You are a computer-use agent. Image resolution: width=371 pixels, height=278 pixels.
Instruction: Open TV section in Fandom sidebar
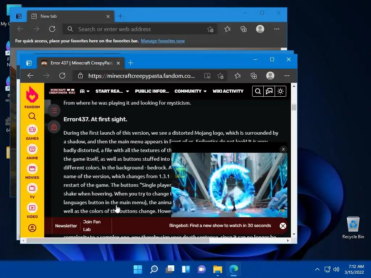coord(32,191)
